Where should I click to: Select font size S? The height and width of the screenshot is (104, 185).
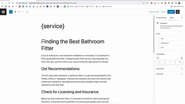coord(159,62)
